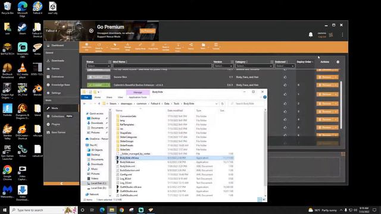381x214 pixels.
Task: Click Reset to manifest in Vortex toolbar
Action: [x=165, y=47]
